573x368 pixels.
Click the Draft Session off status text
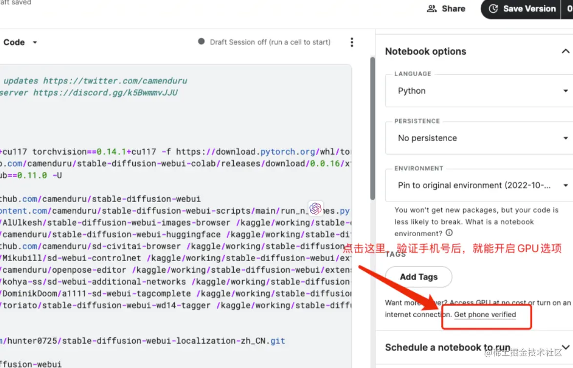(270, 42)
